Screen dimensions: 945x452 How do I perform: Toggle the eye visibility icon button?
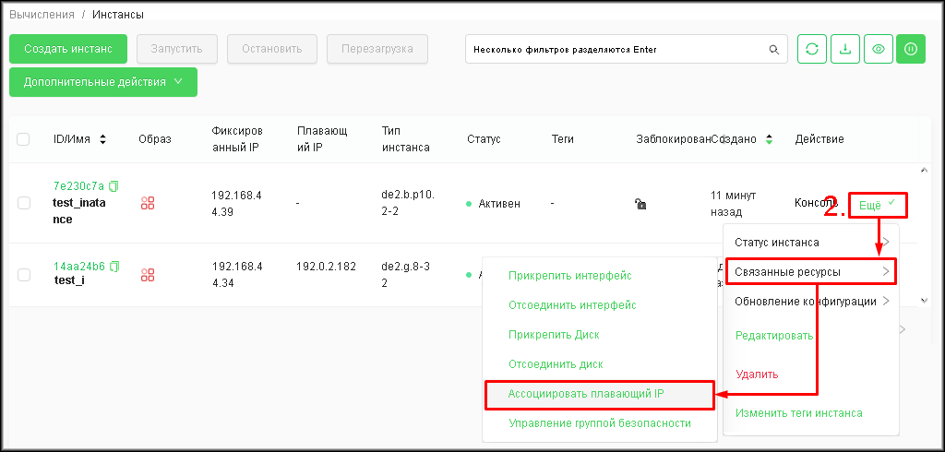[878, 49]
